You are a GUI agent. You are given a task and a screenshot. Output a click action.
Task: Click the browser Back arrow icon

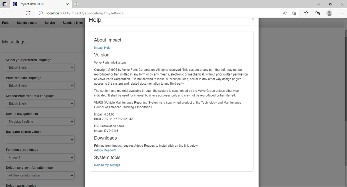[5, 13]
